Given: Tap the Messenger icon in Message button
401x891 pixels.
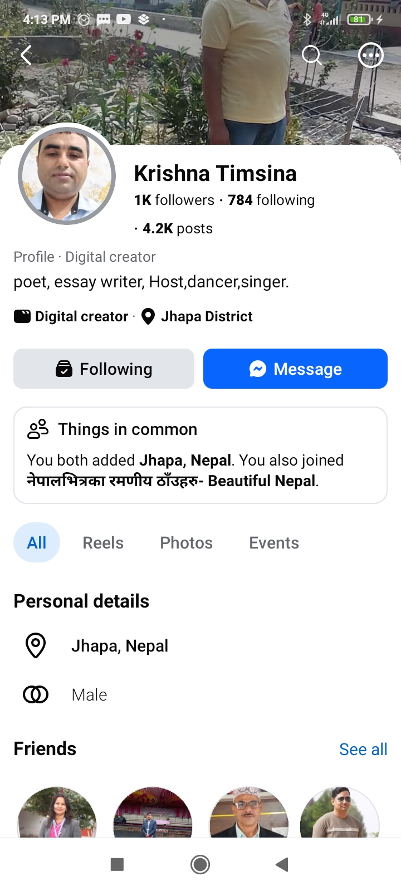Looking at the screenshot, I should tap(257, 369).
